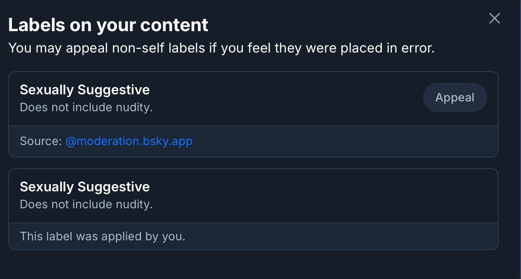Open the @moderation.bsky.app source link
521x279 pixels.
(x=129, y=142)
